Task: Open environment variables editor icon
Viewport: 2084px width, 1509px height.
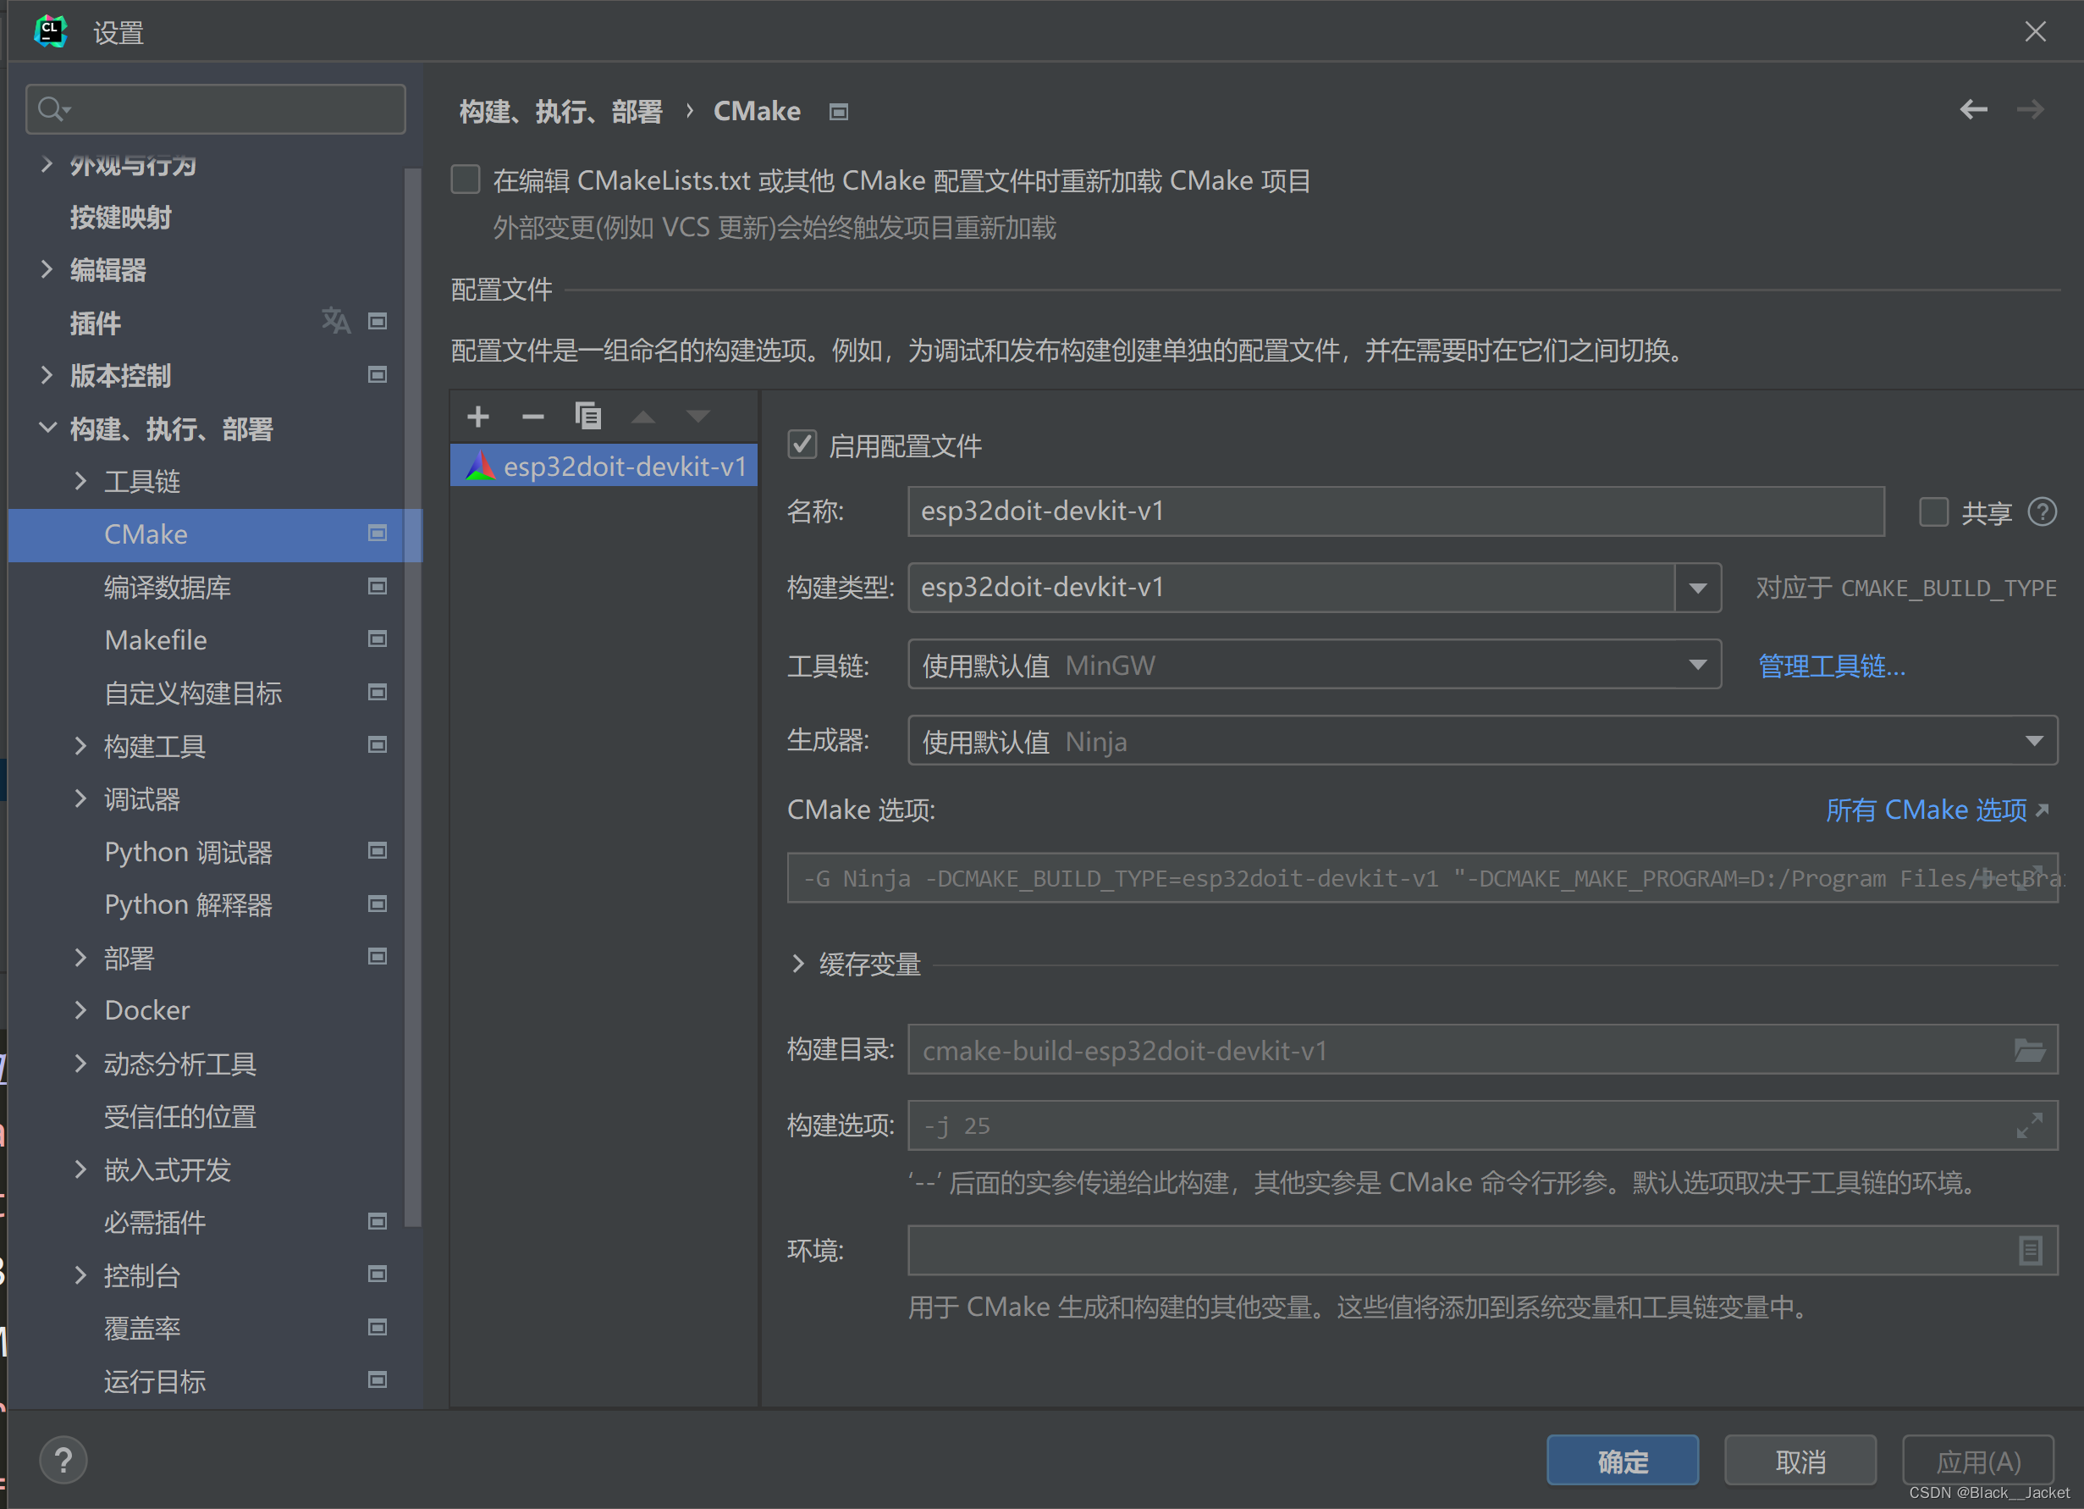Action: click(2030, 1250)
